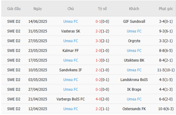Image resolution: width=176 pixels, height=115 pixels.
Task: Click the "Tỷ số" column header
Action: (102, 9)
